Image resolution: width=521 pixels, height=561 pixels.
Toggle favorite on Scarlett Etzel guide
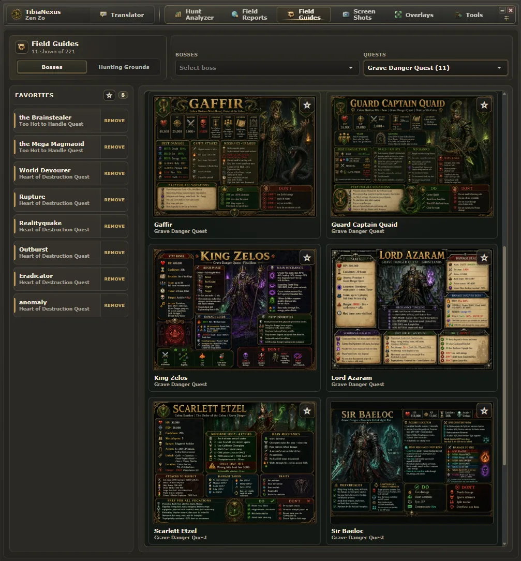pos(307,411)
